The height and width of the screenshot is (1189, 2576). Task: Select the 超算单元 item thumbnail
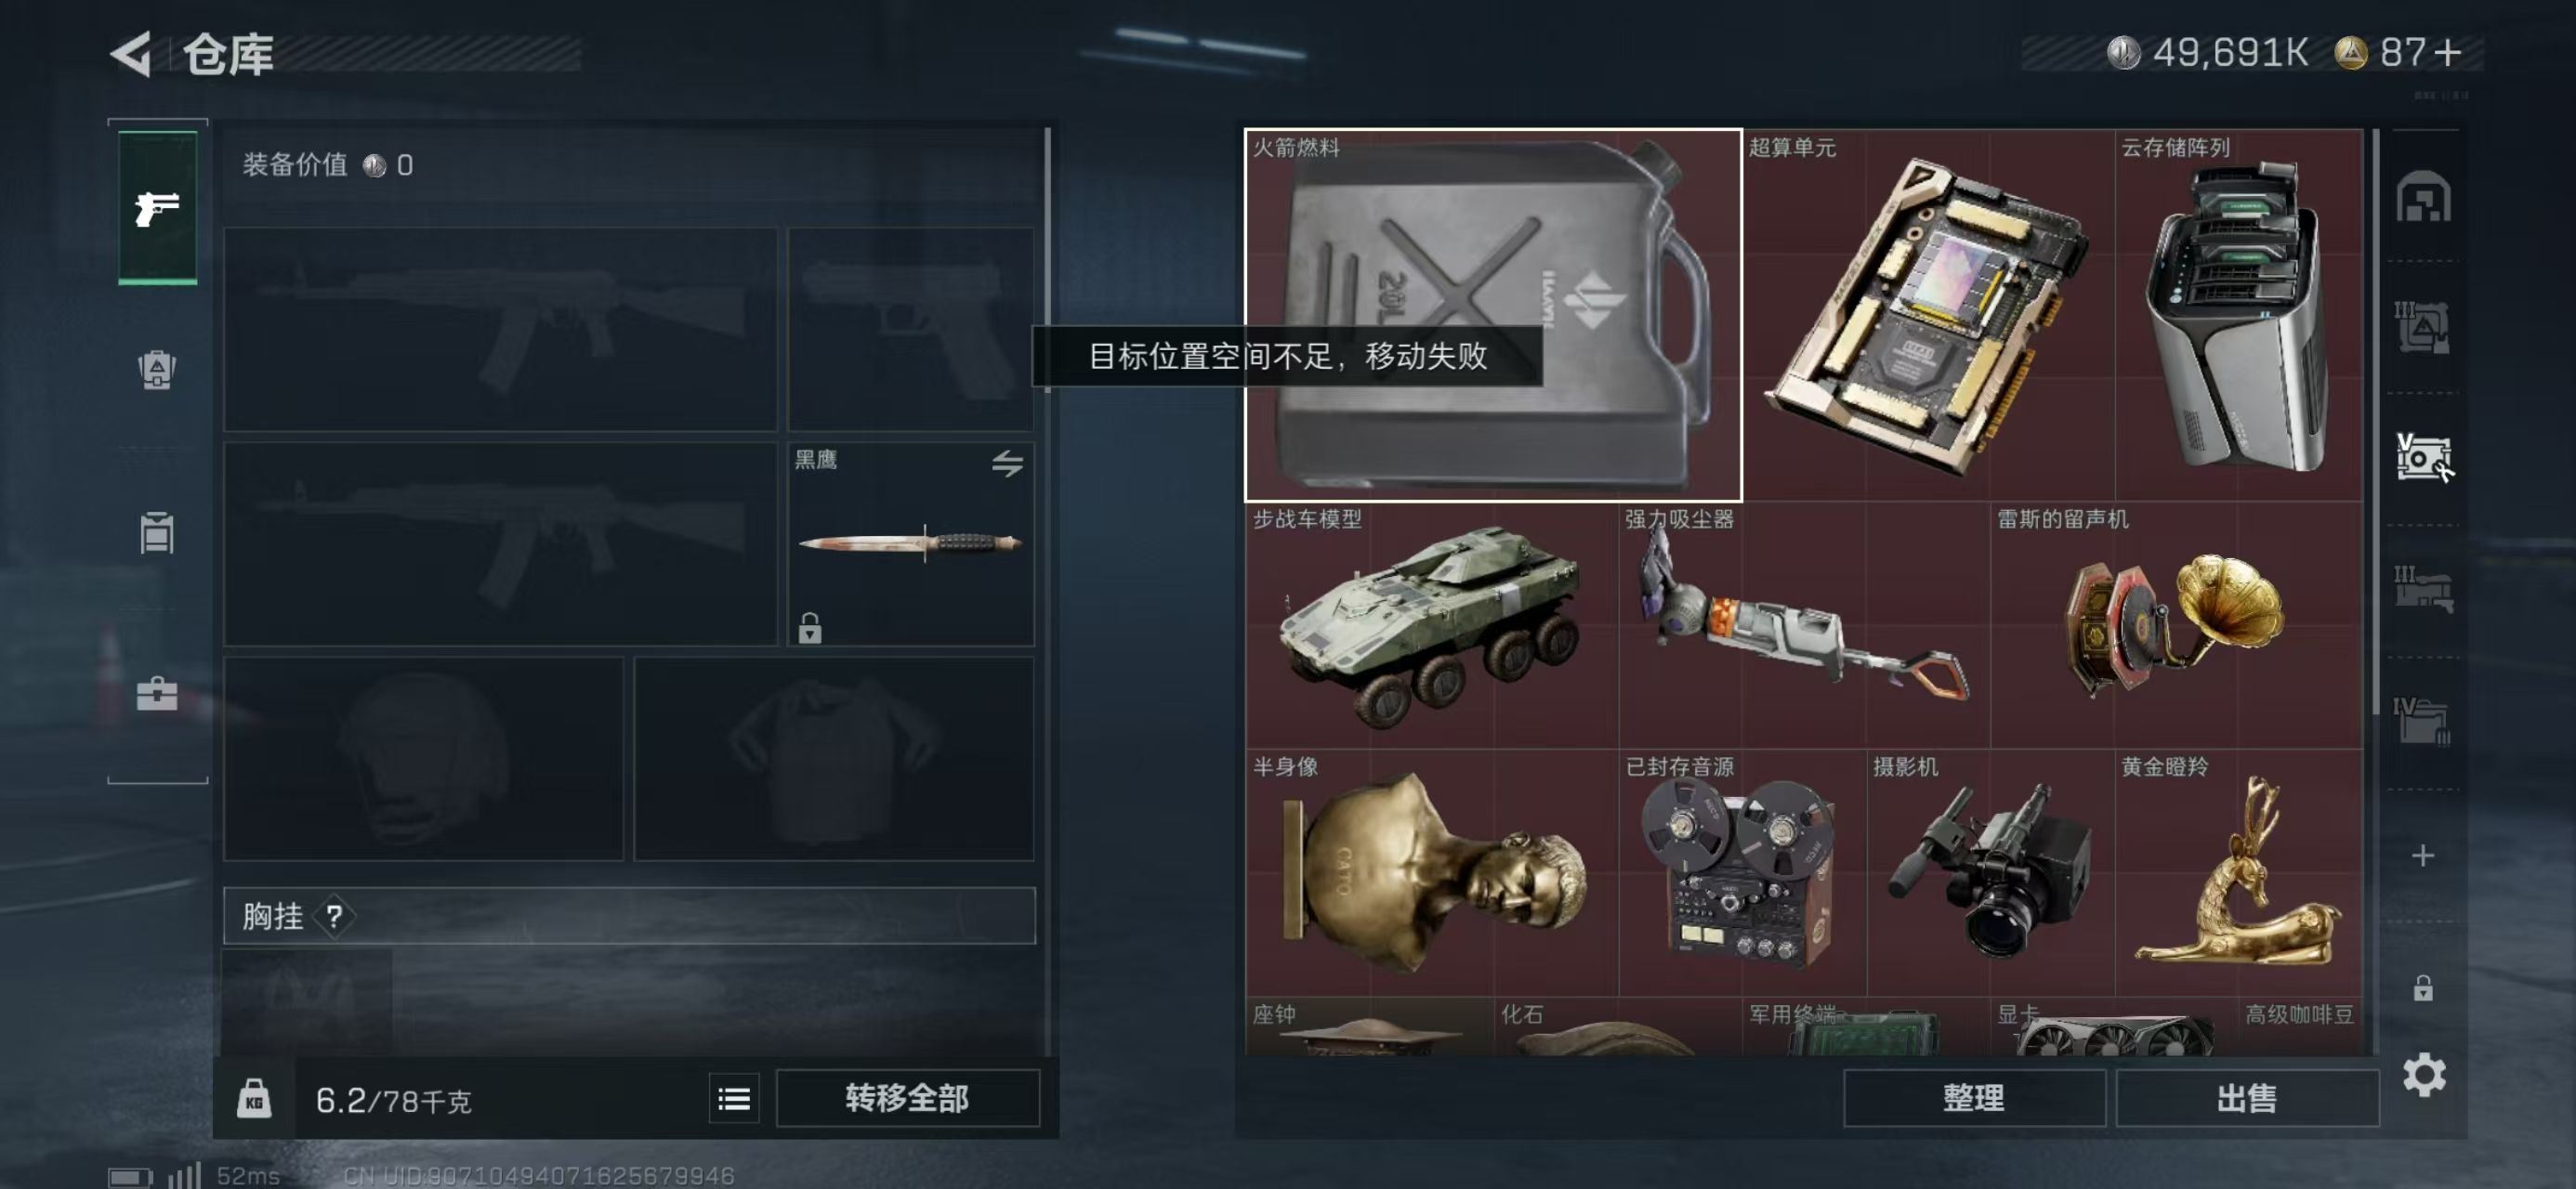click(x=1927, y=315)
